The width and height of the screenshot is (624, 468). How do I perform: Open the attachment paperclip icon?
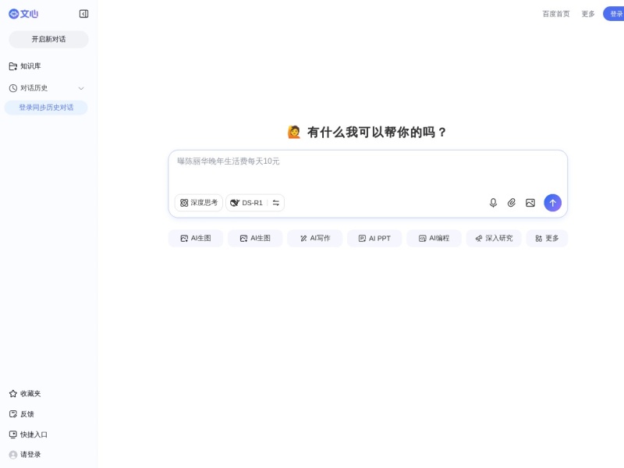point(512,203)
